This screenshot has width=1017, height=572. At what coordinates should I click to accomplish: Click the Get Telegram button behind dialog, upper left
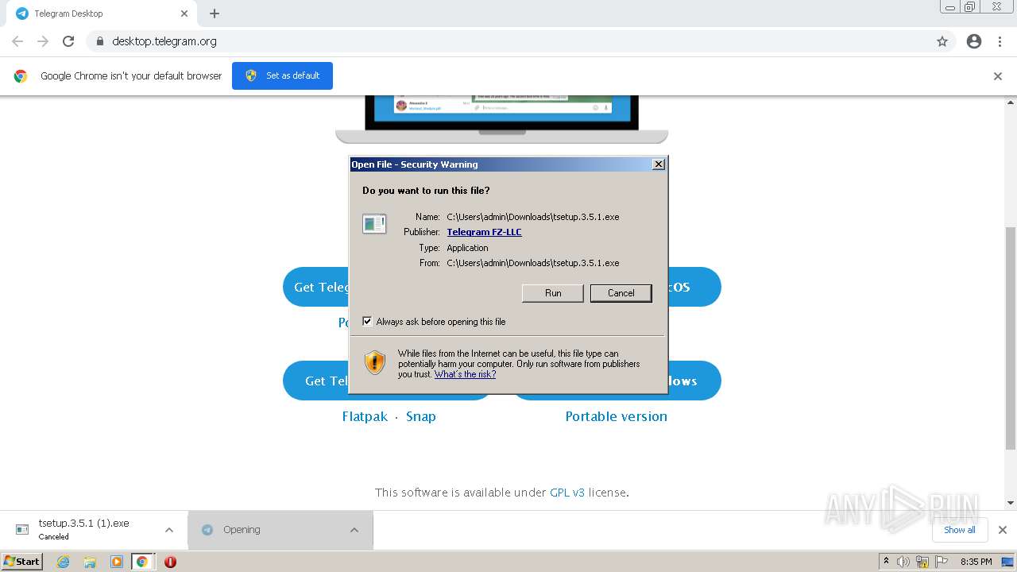coord(316,287)
